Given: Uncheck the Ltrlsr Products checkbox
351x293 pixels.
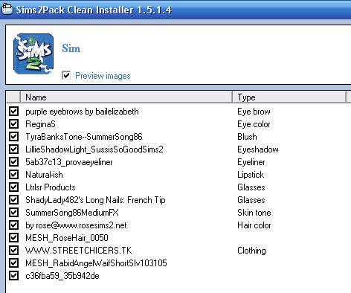Looking at the screenshot, I should [13, 187].
